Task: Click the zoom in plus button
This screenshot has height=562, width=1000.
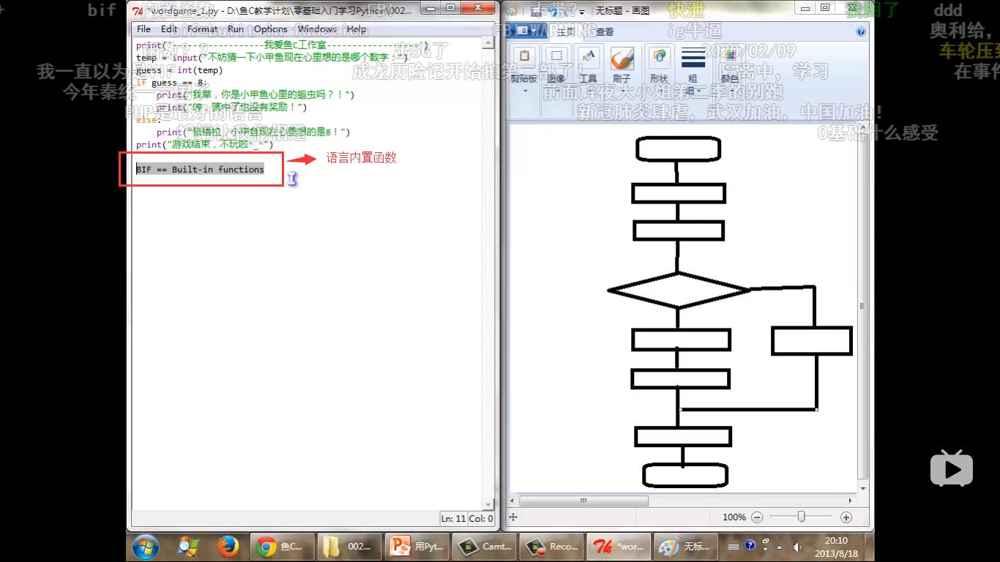Action: [846, 517]
